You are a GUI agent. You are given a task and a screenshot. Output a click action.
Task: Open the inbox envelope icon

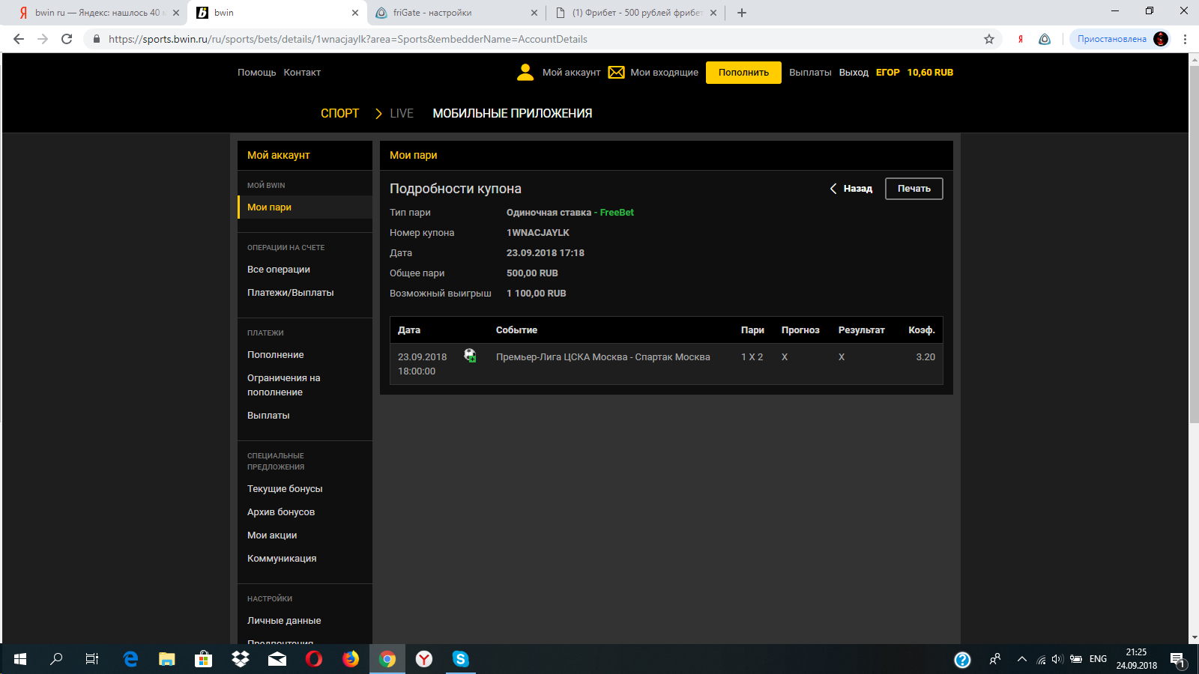point(616,72)
